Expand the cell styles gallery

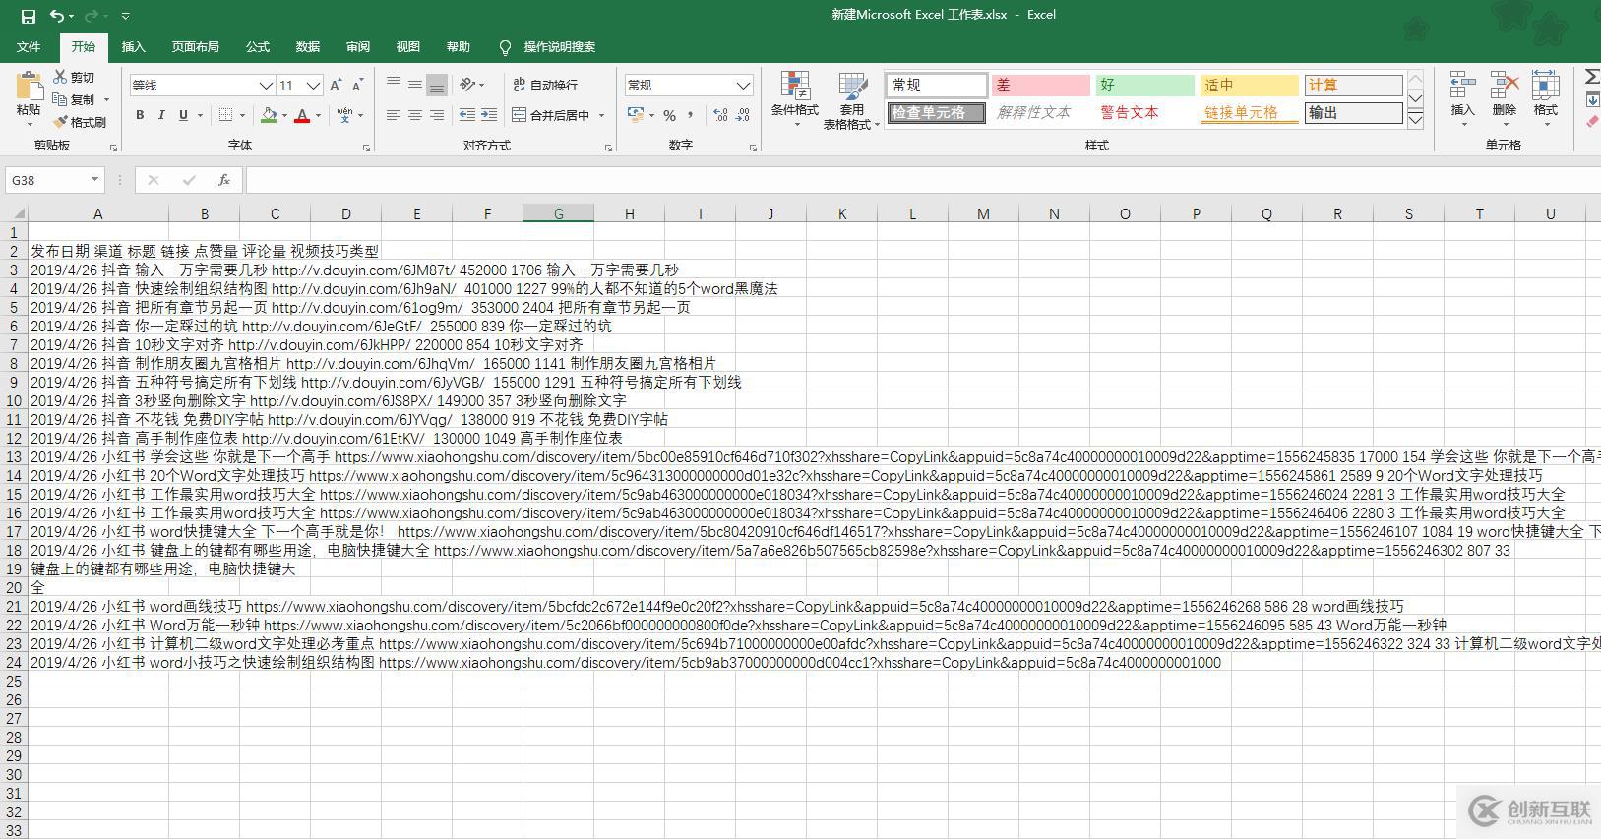click(x=1416, y=120)
